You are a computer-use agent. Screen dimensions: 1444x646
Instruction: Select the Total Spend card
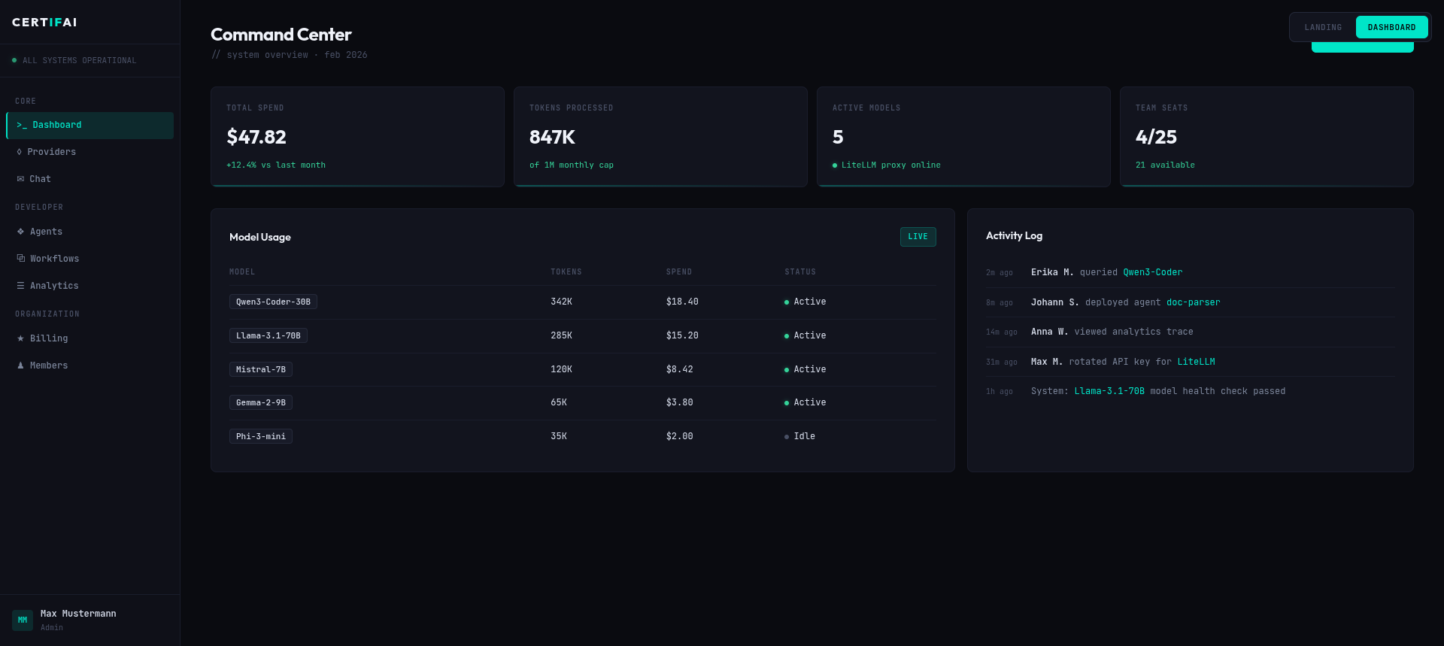click(x=357, y=136)
